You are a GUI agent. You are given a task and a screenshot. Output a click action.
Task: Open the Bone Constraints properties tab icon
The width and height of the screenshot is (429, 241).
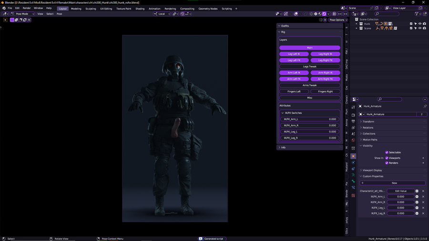(x=353, y=188)
